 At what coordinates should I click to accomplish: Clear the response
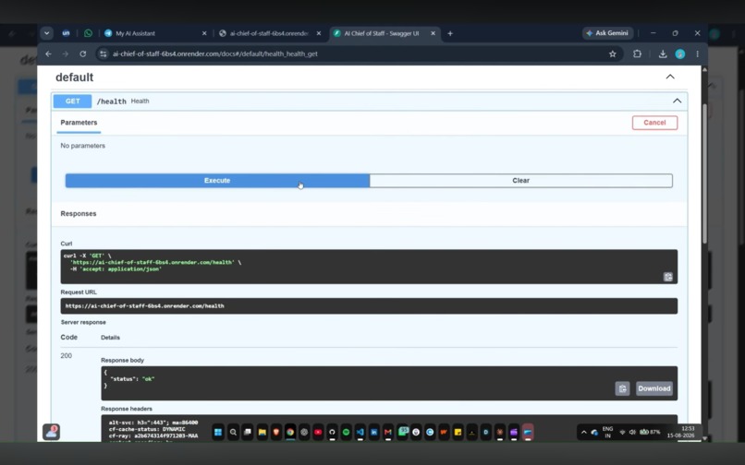tap(520, 181)
